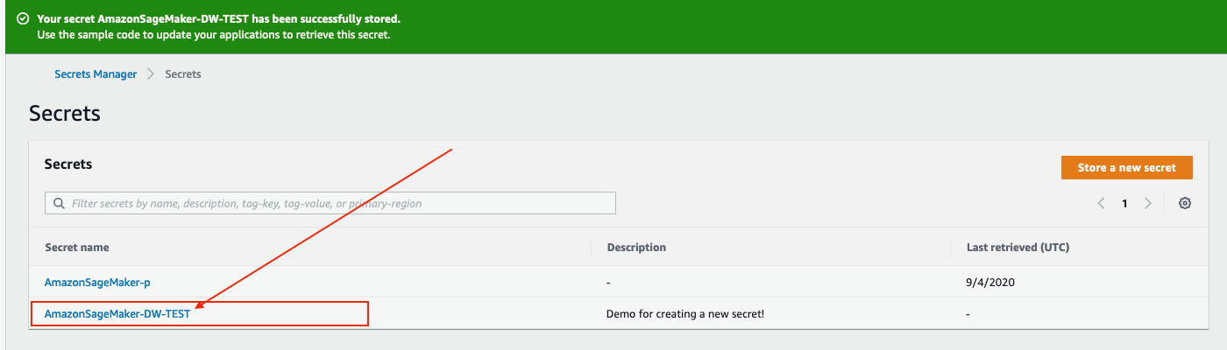Screen dimensions: 1227x350
Task: Go to the previous page of secrets
Action: (x=1102, y=203)
